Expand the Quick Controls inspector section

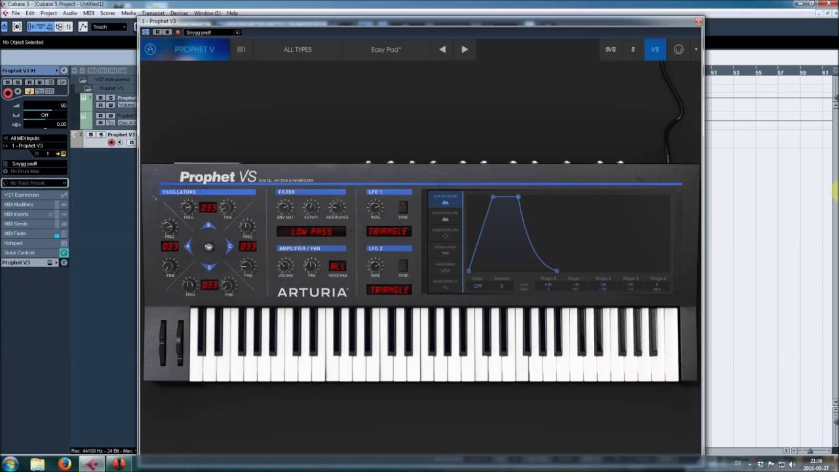pyautogui.click(x=34, y=252)
